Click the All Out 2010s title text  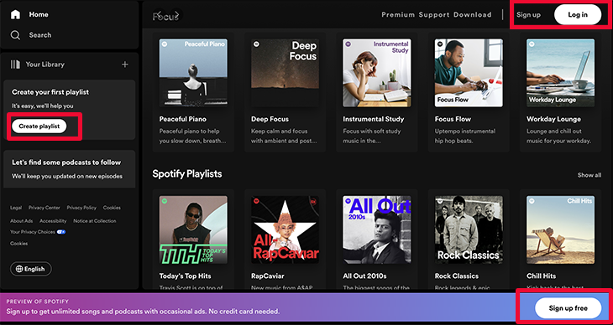point(364,276)
